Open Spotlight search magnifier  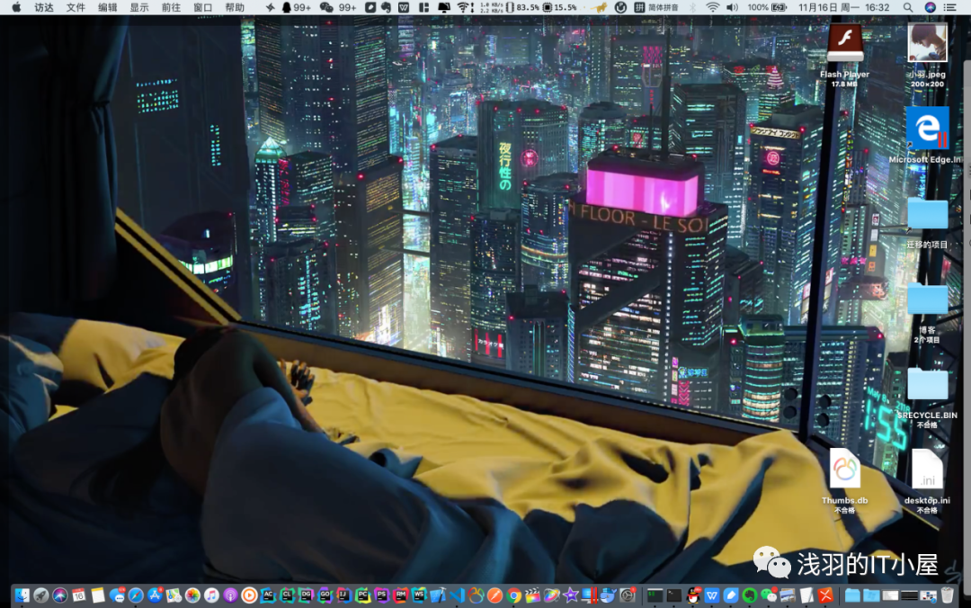(x=908, y=7)
